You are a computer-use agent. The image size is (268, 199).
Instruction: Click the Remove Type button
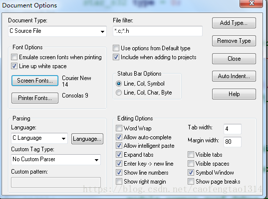click(x=234, y=41)
